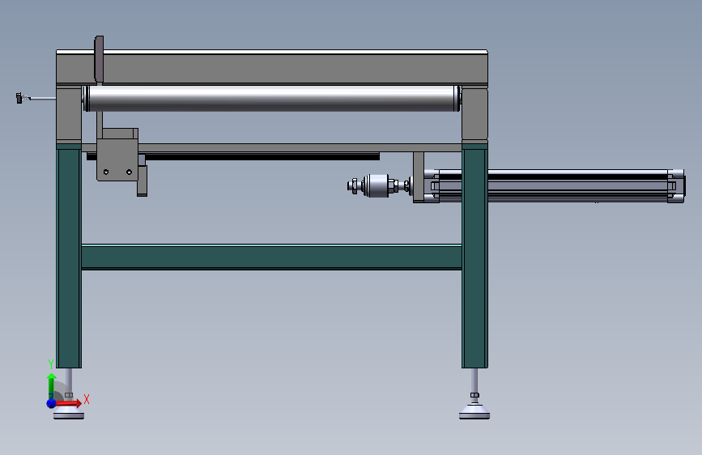702x455 pixels.
Task: Select the green horizontal crossbar
Action: point(271,257)
